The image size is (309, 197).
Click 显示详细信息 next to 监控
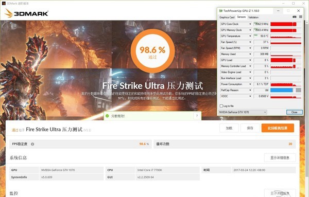280,193
